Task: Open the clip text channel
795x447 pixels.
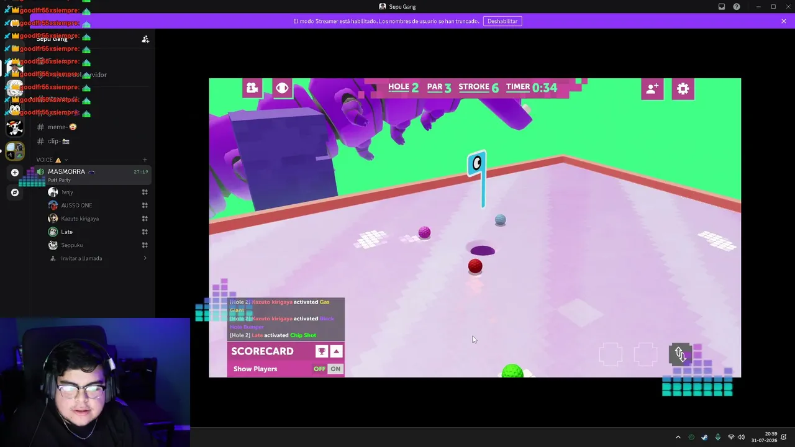Action: coord(59,141)
